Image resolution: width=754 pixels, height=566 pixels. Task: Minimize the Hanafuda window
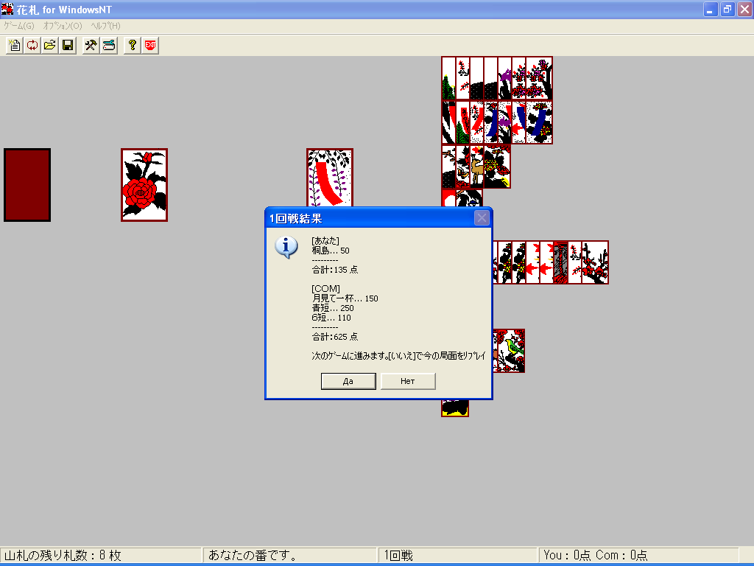click(711, 9)
